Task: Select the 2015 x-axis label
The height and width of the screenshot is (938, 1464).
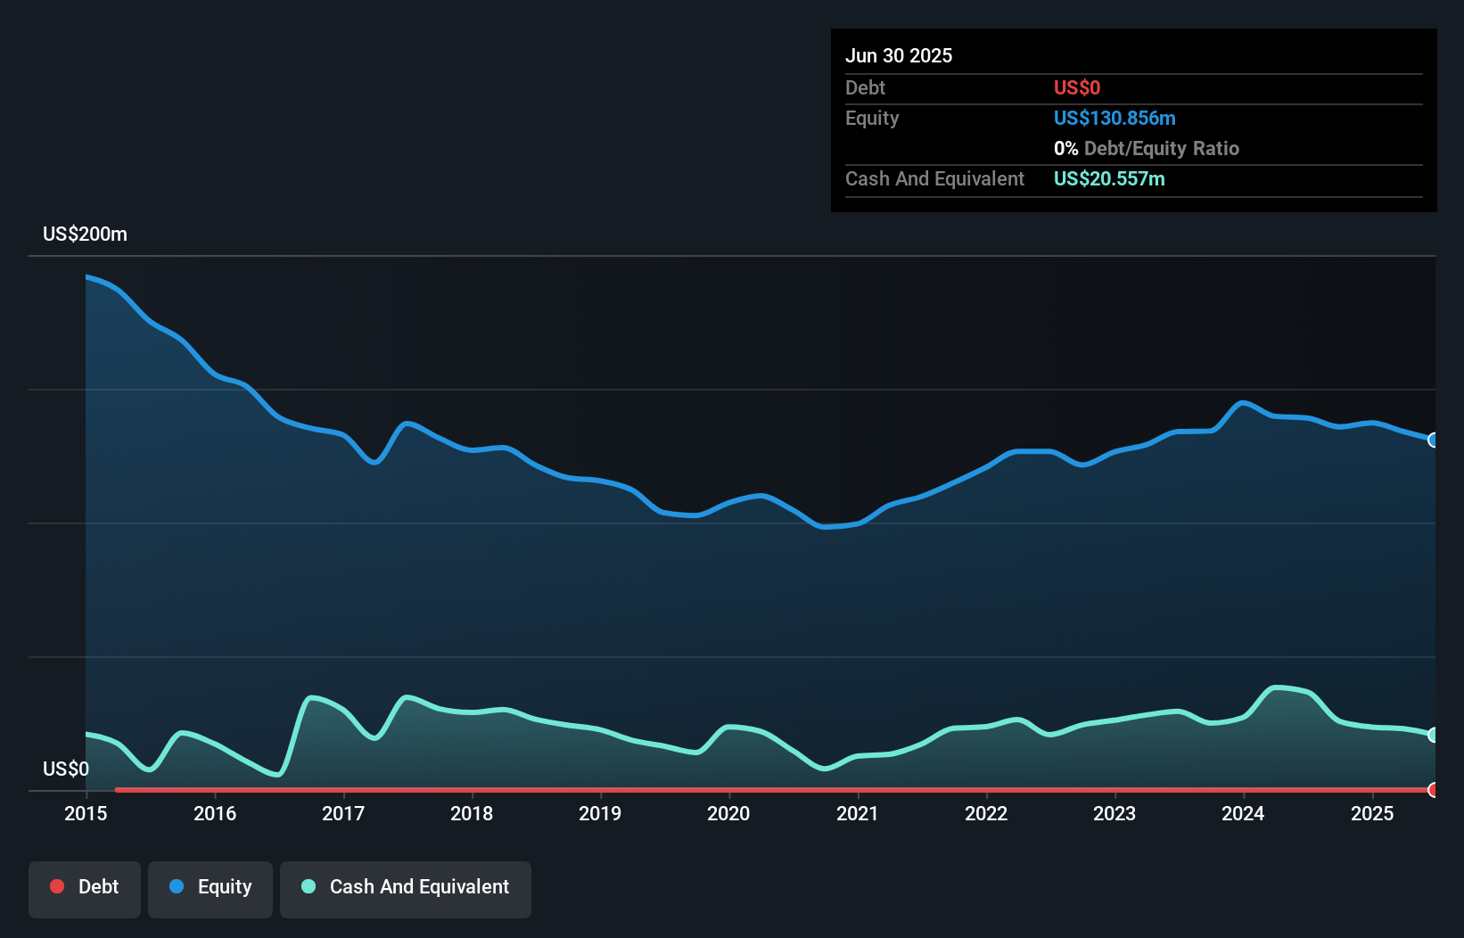Action: pos(86,813)
